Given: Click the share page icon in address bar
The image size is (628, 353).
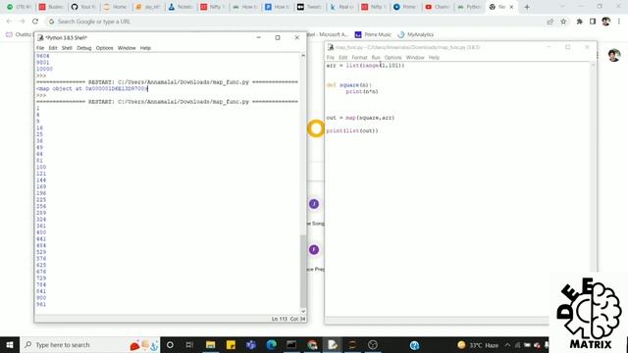Looking at the screenshot, I should [x=549, y=22].
